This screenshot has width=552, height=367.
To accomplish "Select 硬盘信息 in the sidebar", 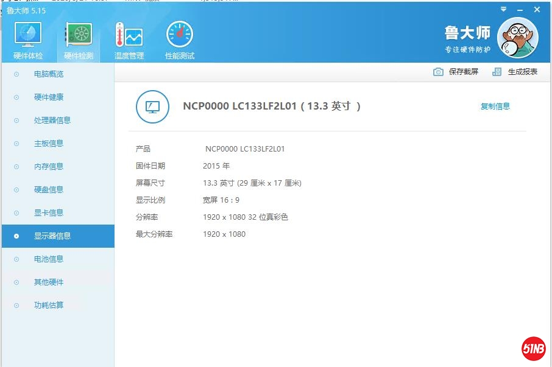I will click(58, 190).
